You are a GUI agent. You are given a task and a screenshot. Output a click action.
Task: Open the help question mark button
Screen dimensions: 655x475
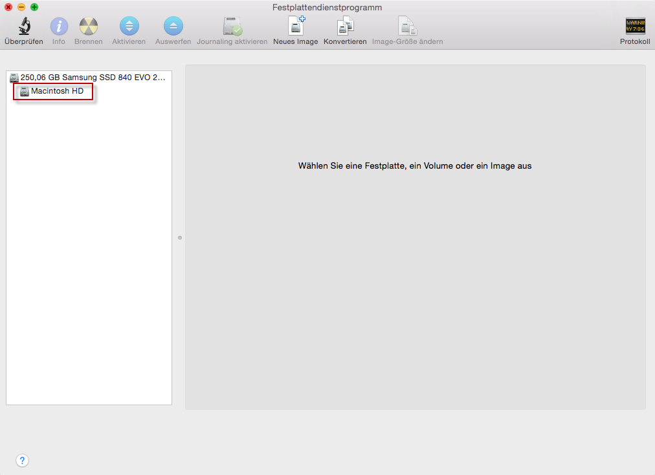pos(22,460)
